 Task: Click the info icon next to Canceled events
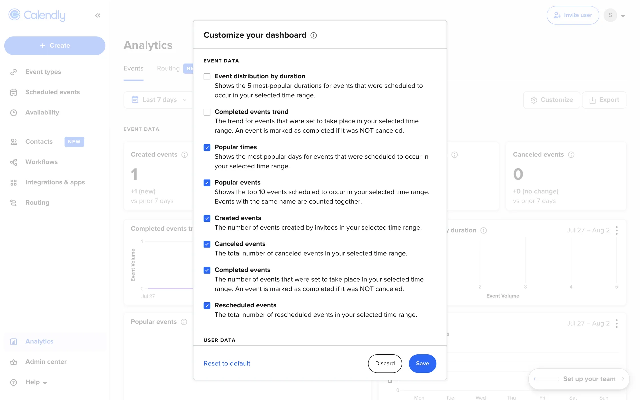571,155
